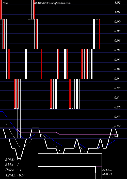Select the Price : 1 legend entry
Image resolution: width=127 pixels, height=179 pixels.
13,170
